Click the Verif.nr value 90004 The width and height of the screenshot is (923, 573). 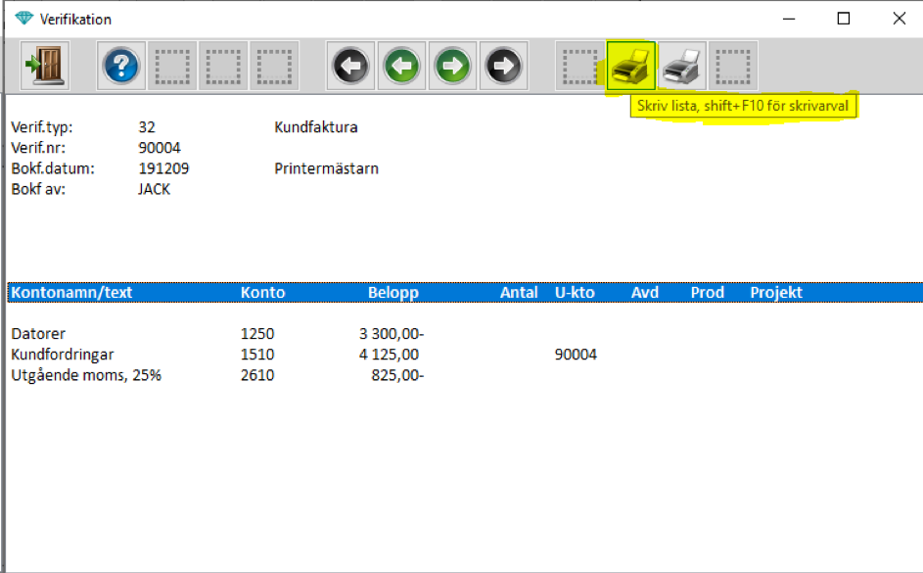(x=160, y=148)
